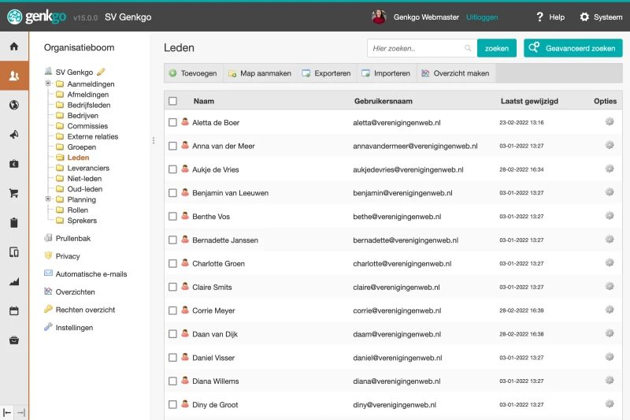Expand the Aanmeldingen folder tree node

tap(48, 84)
